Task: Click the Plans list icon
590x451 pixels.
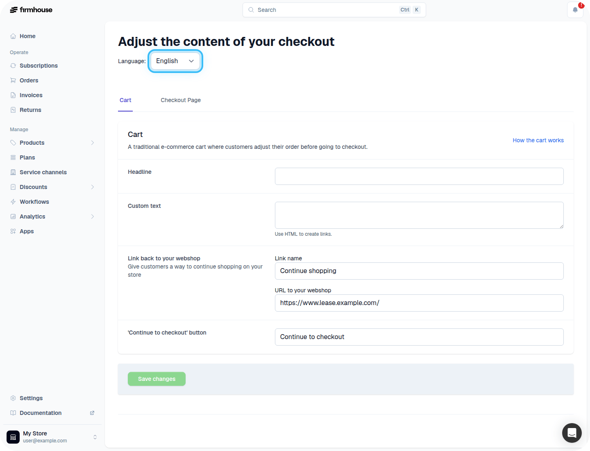Action: 13,157
